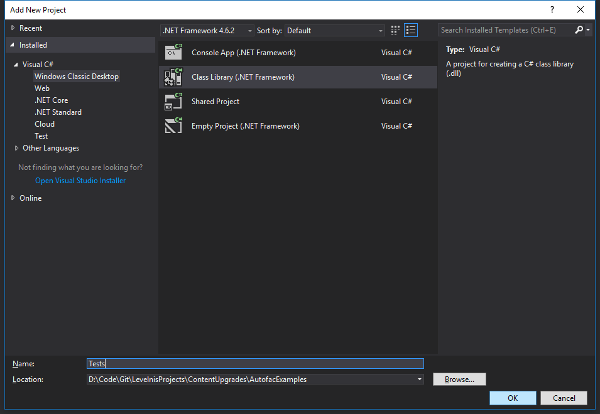Select Class Library (.NET Framework) template name
This screenshot has height=414, width=600.
243,77
